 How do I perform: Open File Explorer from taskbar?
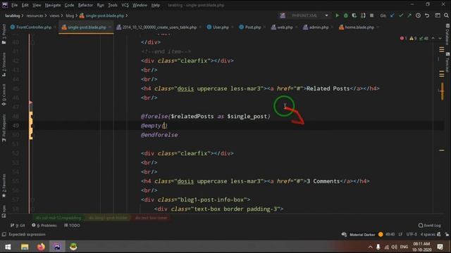(x=25, y=247)
